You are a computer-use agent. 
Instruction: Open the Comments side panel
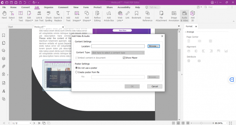click(4, 51)
